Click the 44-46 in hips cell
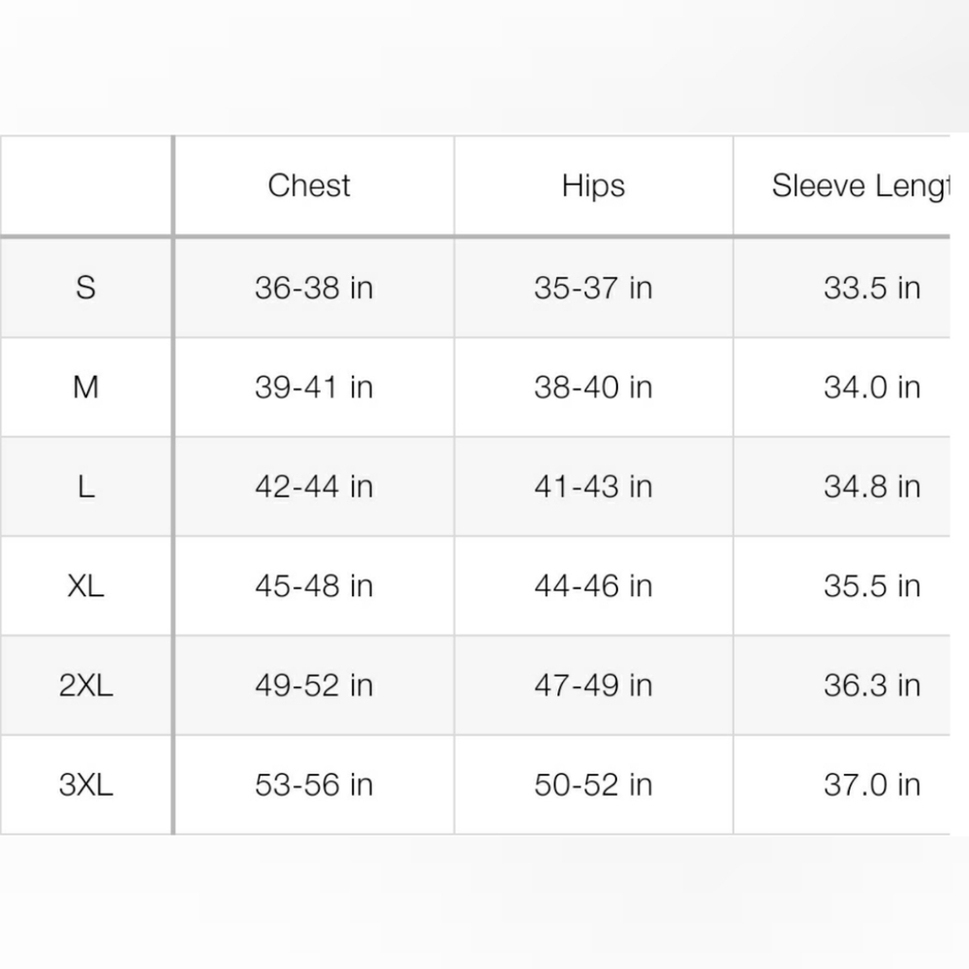The width and height of the screenshot is (969, 969). [593, 586]
